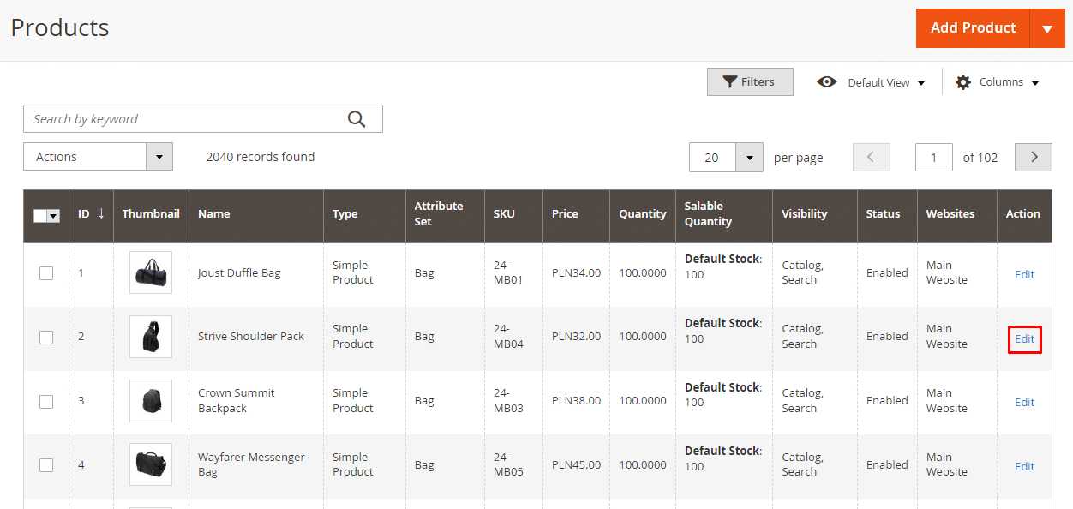
Task: Select the Joust Duffle Bag checkbox
Action: pos(46,273)
